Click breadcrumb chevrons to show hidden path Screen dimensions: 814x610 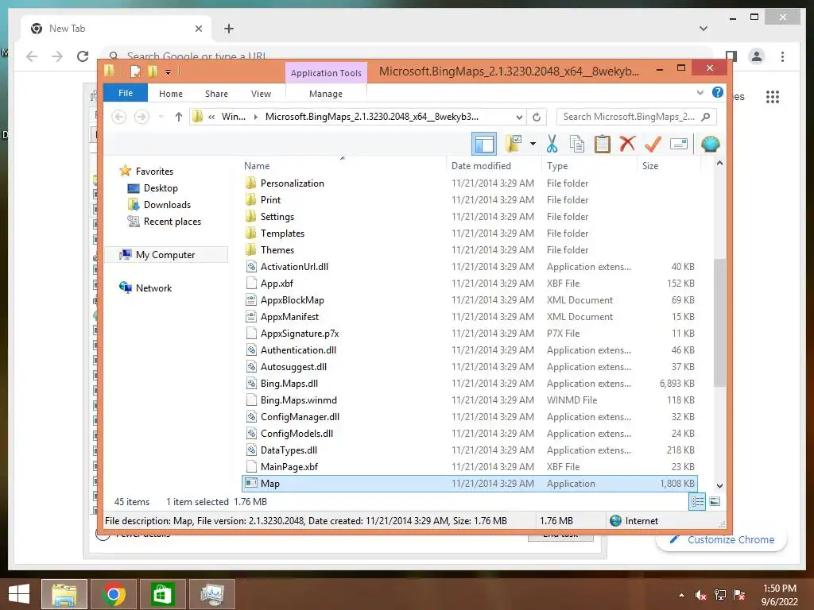point(211,118)
